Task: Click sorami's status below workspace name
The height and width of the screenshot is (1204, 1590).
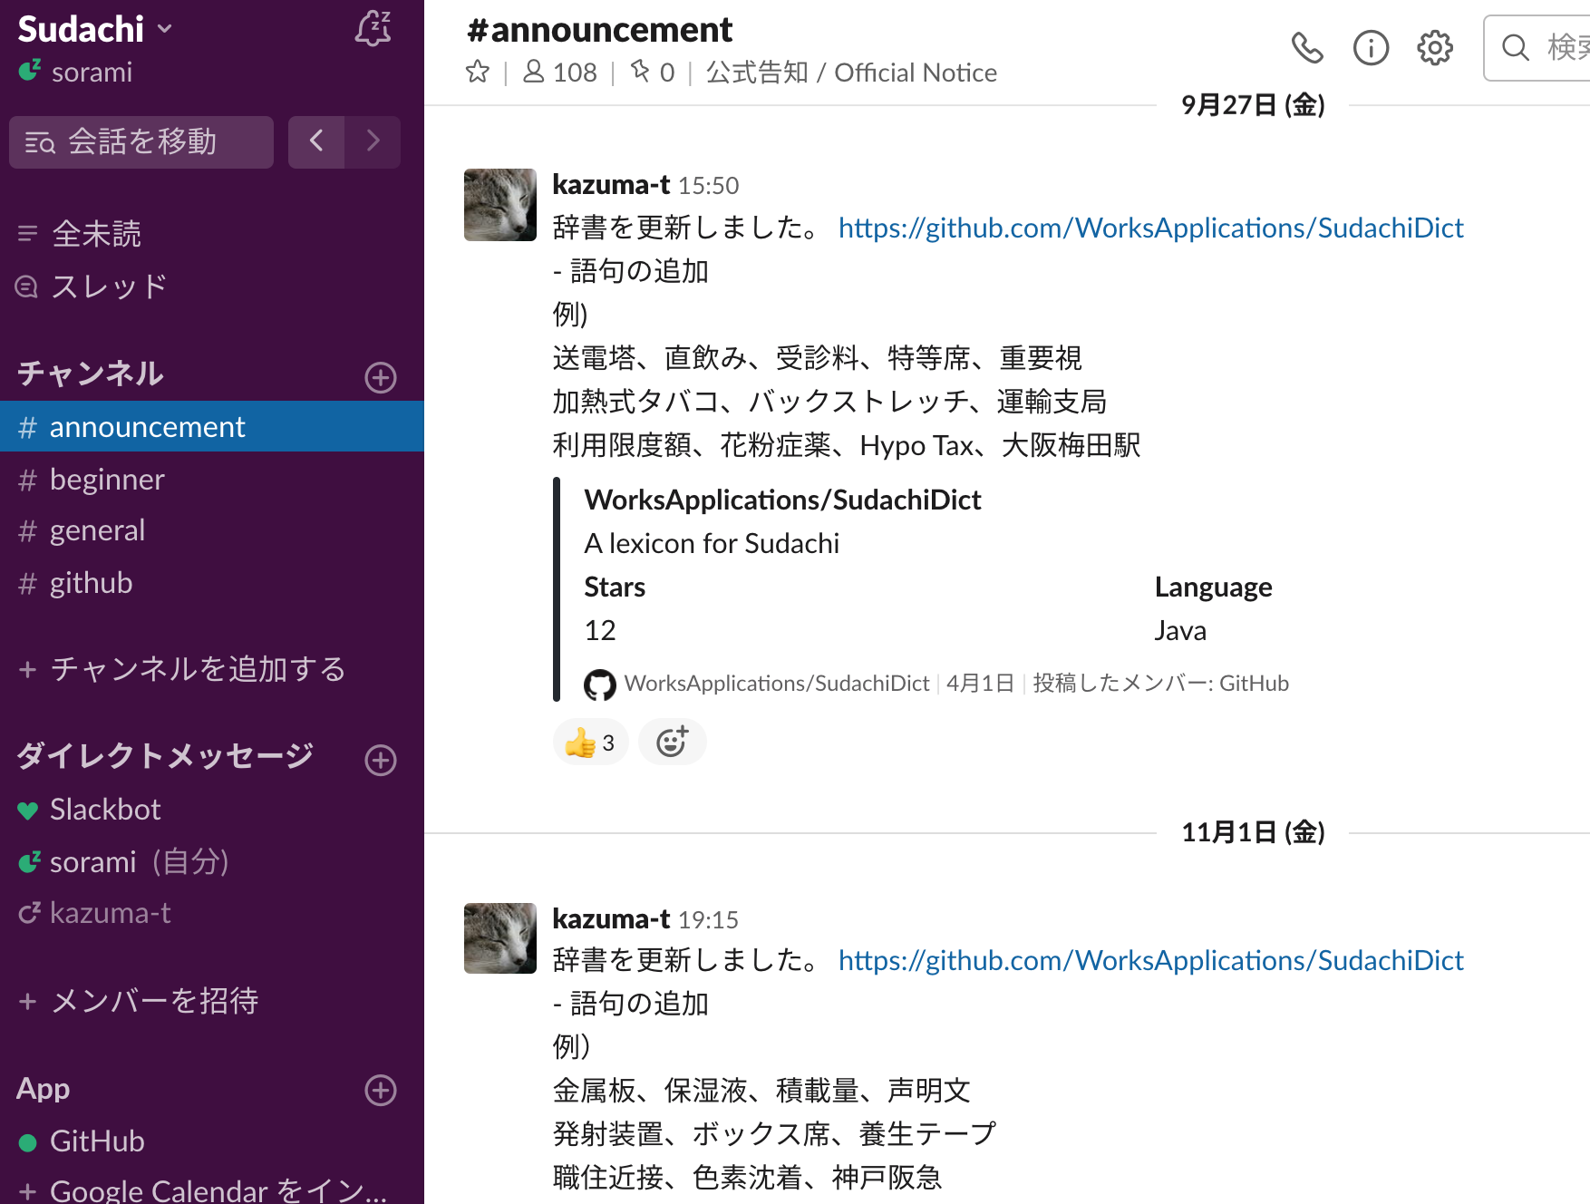Action: [76, 72]
